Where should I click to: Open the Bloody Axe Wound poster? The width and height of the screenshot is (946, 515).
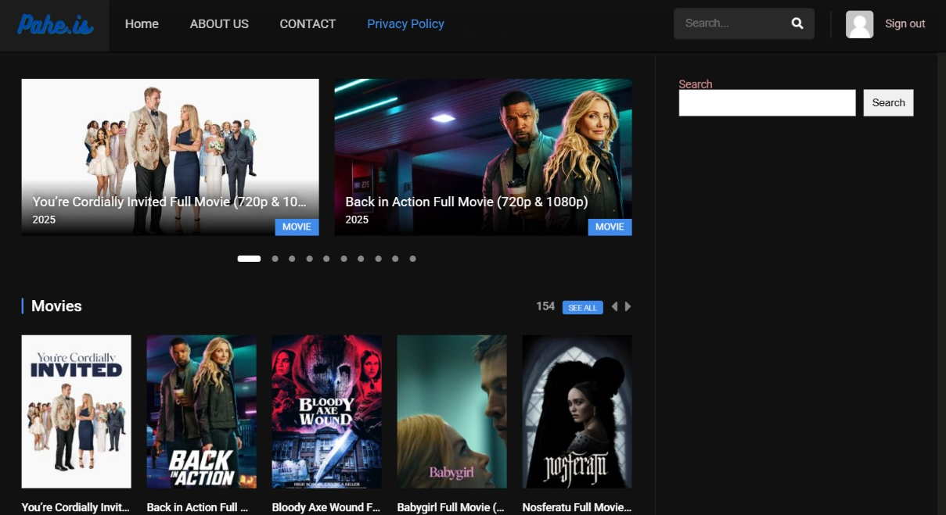pyautogui.click(x=326, y=411)
